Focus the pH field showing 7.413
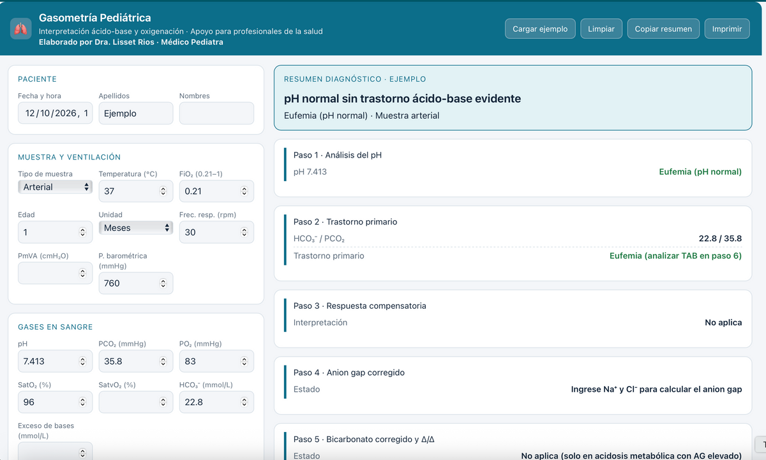 coord(55,361)
